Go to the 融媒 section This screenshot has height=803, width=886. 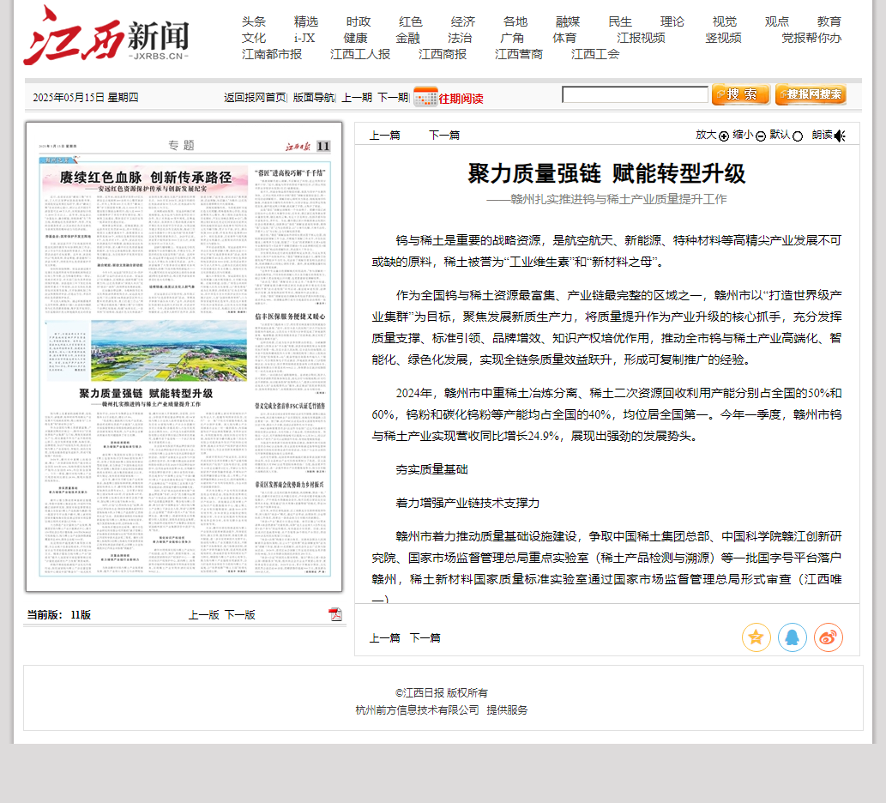pos(568,22)
